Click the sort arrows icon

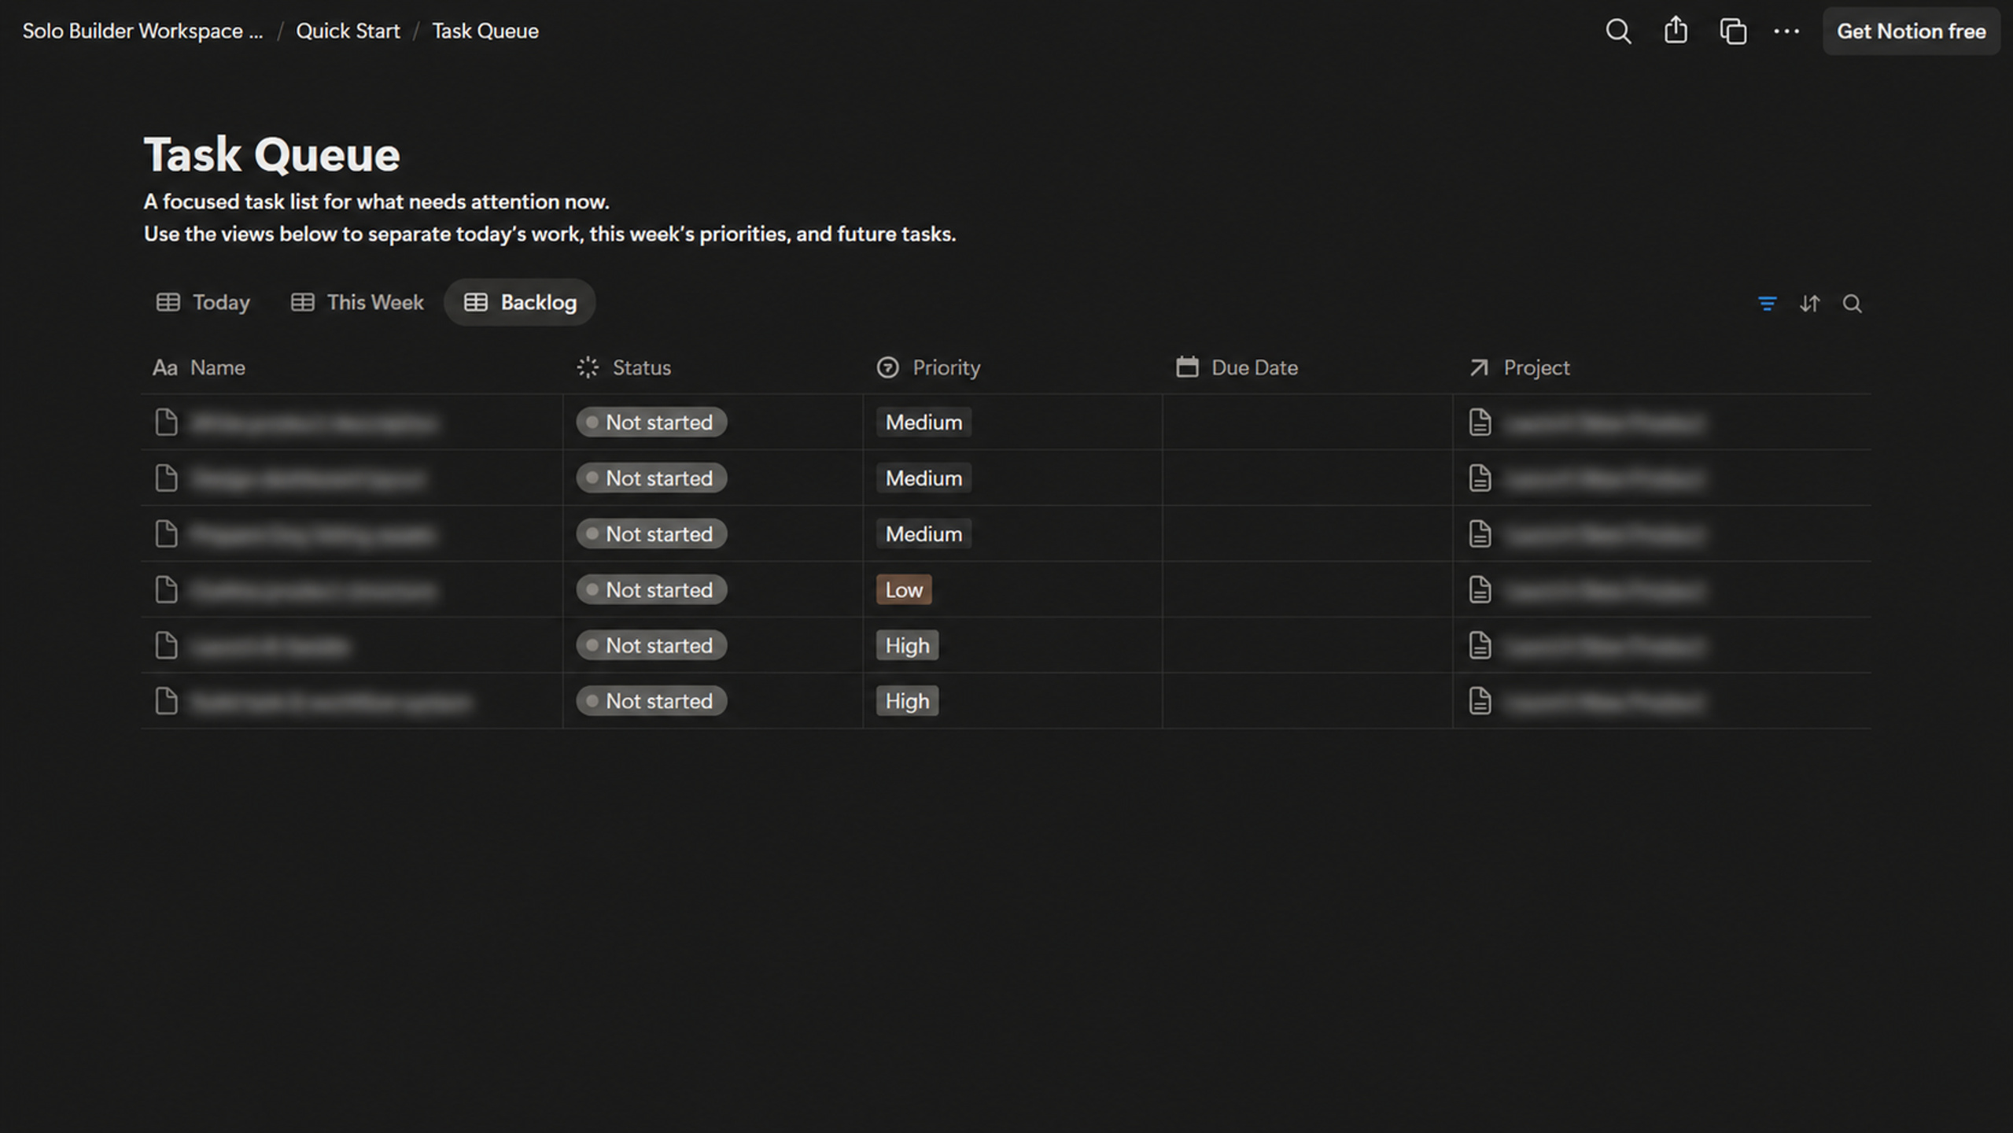(x=1809, y=304)
